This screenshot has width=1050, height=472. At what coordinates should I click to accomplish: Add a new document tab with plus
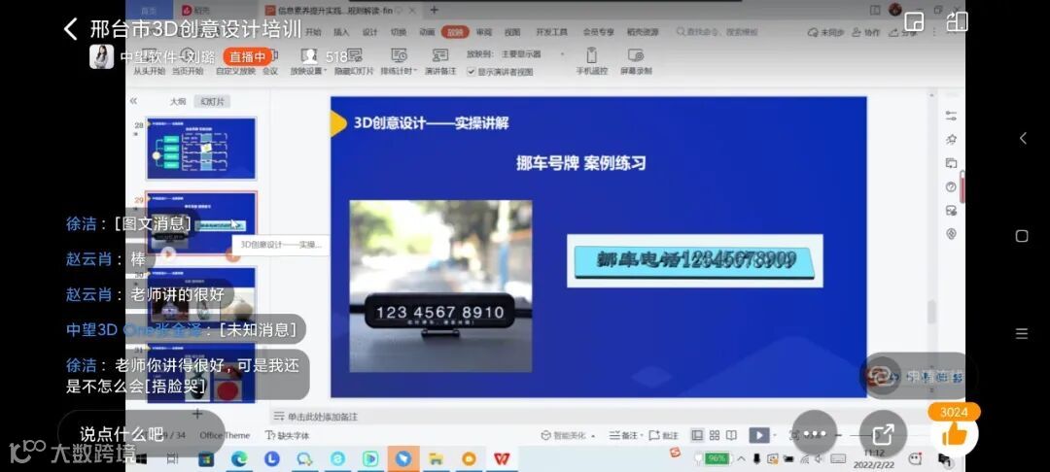point(434,10)
